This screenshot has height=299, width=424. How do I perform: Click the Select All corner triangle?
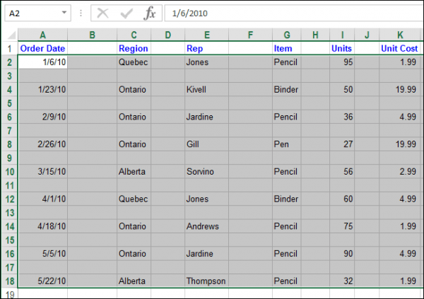coord(11,35)
